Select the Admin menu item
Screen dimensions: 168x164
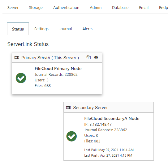(96, 8)
